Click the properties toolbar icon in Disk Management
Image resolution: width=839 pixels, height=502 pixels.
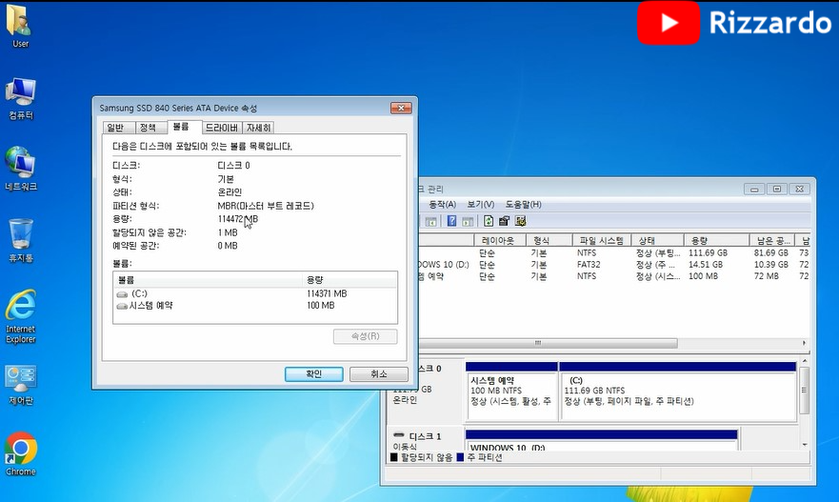coord(504,221)
